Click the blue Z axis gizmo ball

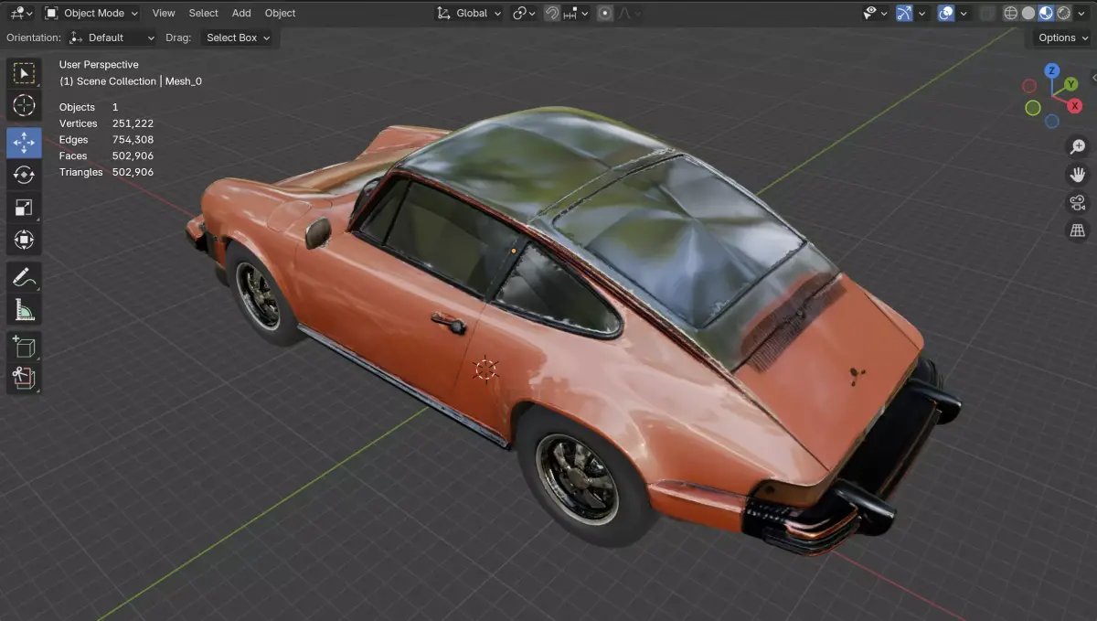click(x=1052, y=70)
